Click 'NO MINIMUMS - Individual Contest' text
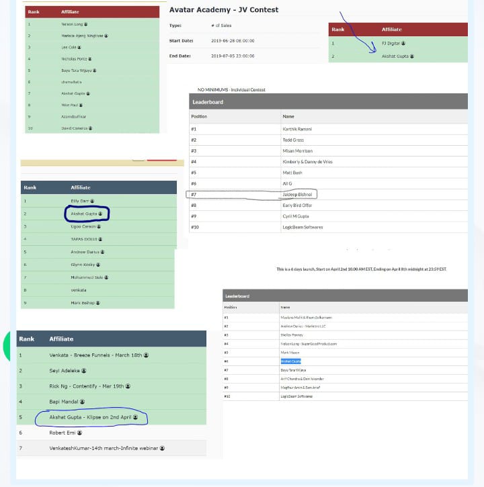Screen dimensions: 484x487 click(231, 90)
